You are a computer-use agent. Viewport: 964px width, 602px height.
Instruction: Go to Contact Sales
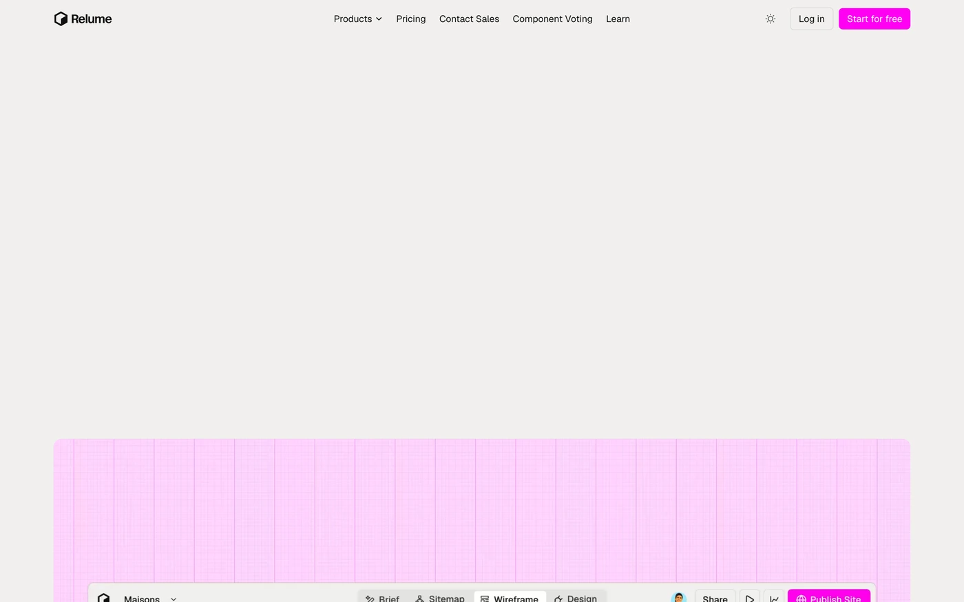point(469,19)
